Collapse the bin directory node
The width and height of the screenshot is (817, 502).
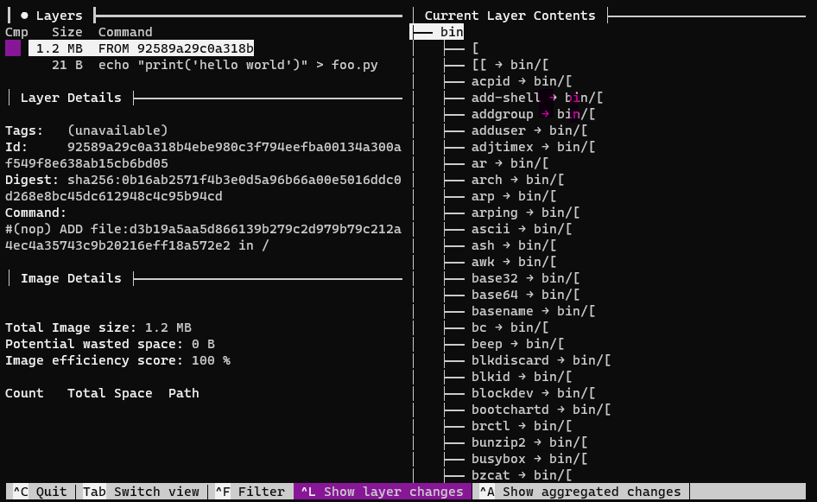[x=453, y=31]
